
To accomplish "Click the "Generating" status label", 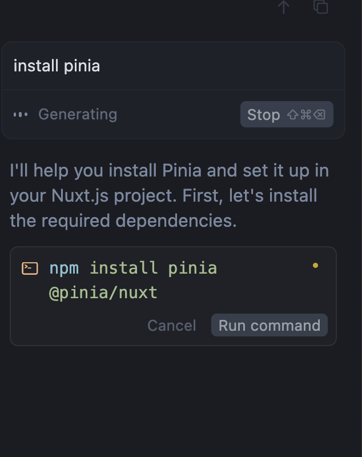I will [78, 114].
